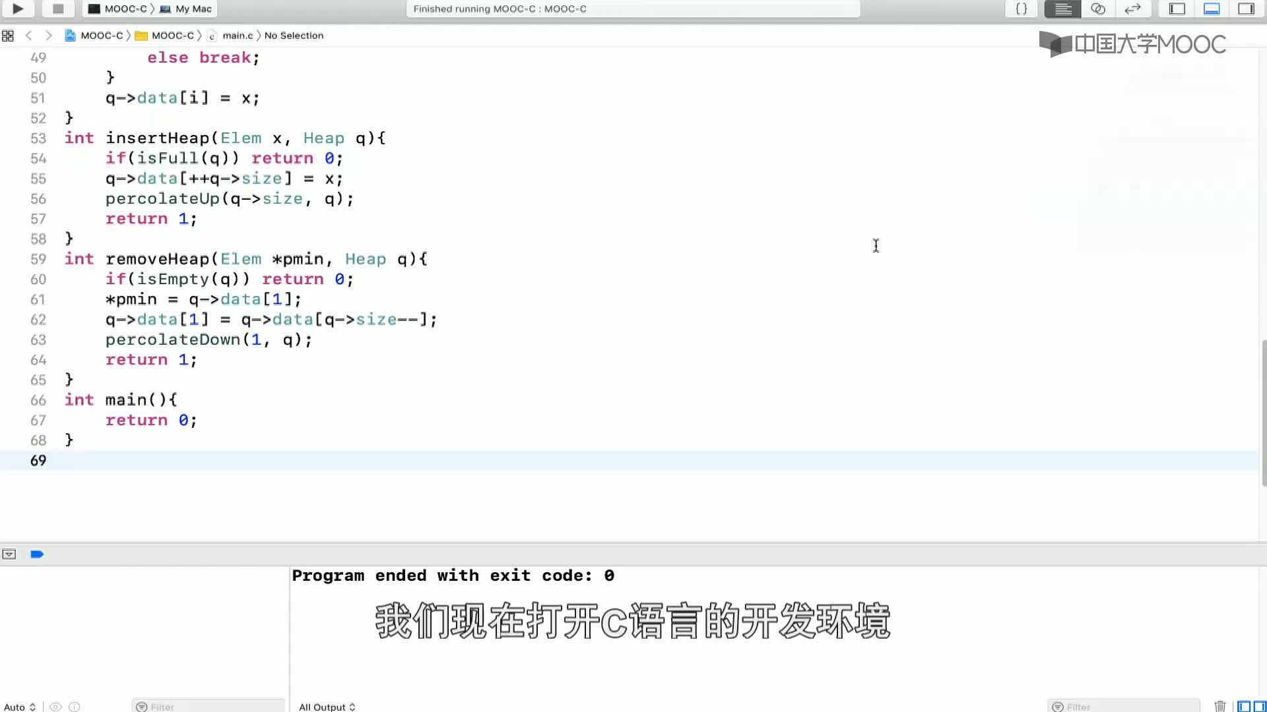Open the code snippet library braces icon
1267x712 pixels.
coord(1021,9)
